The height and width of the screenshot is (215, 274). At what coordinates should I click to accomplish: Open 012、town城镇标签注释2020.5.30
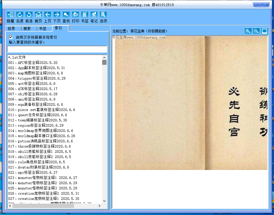point(37,120)
